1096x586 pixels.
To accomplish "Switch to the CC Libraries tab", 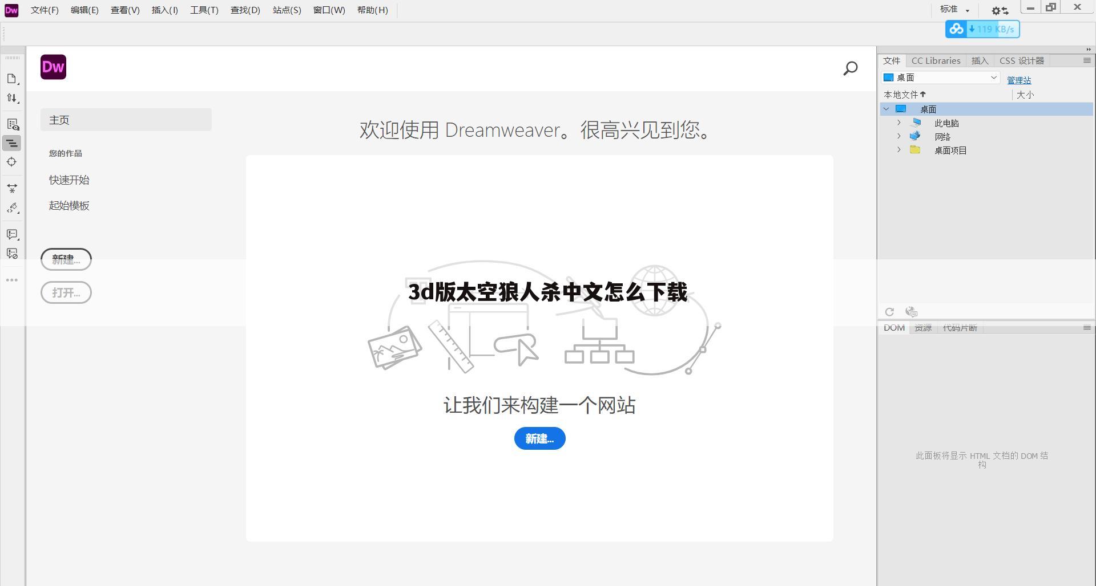I will point(936,60).
